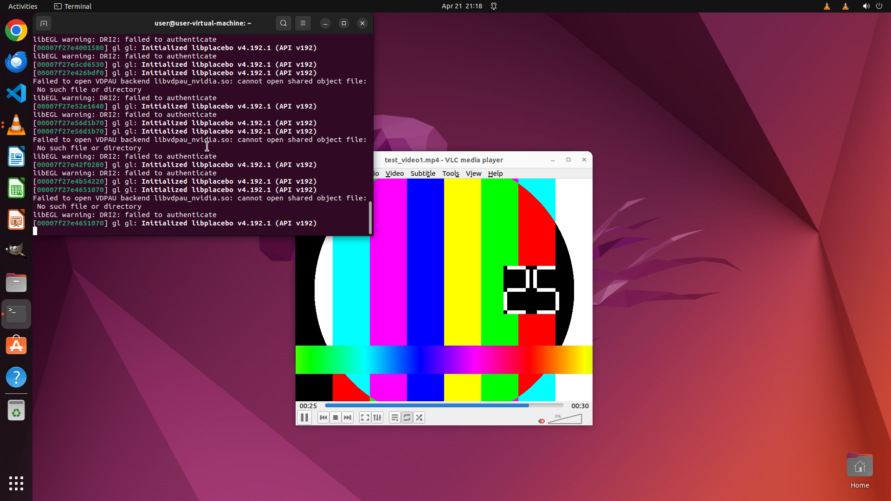Open the Subtitle menu
This screenshot has height=501, width=891.
click(423, 173)
